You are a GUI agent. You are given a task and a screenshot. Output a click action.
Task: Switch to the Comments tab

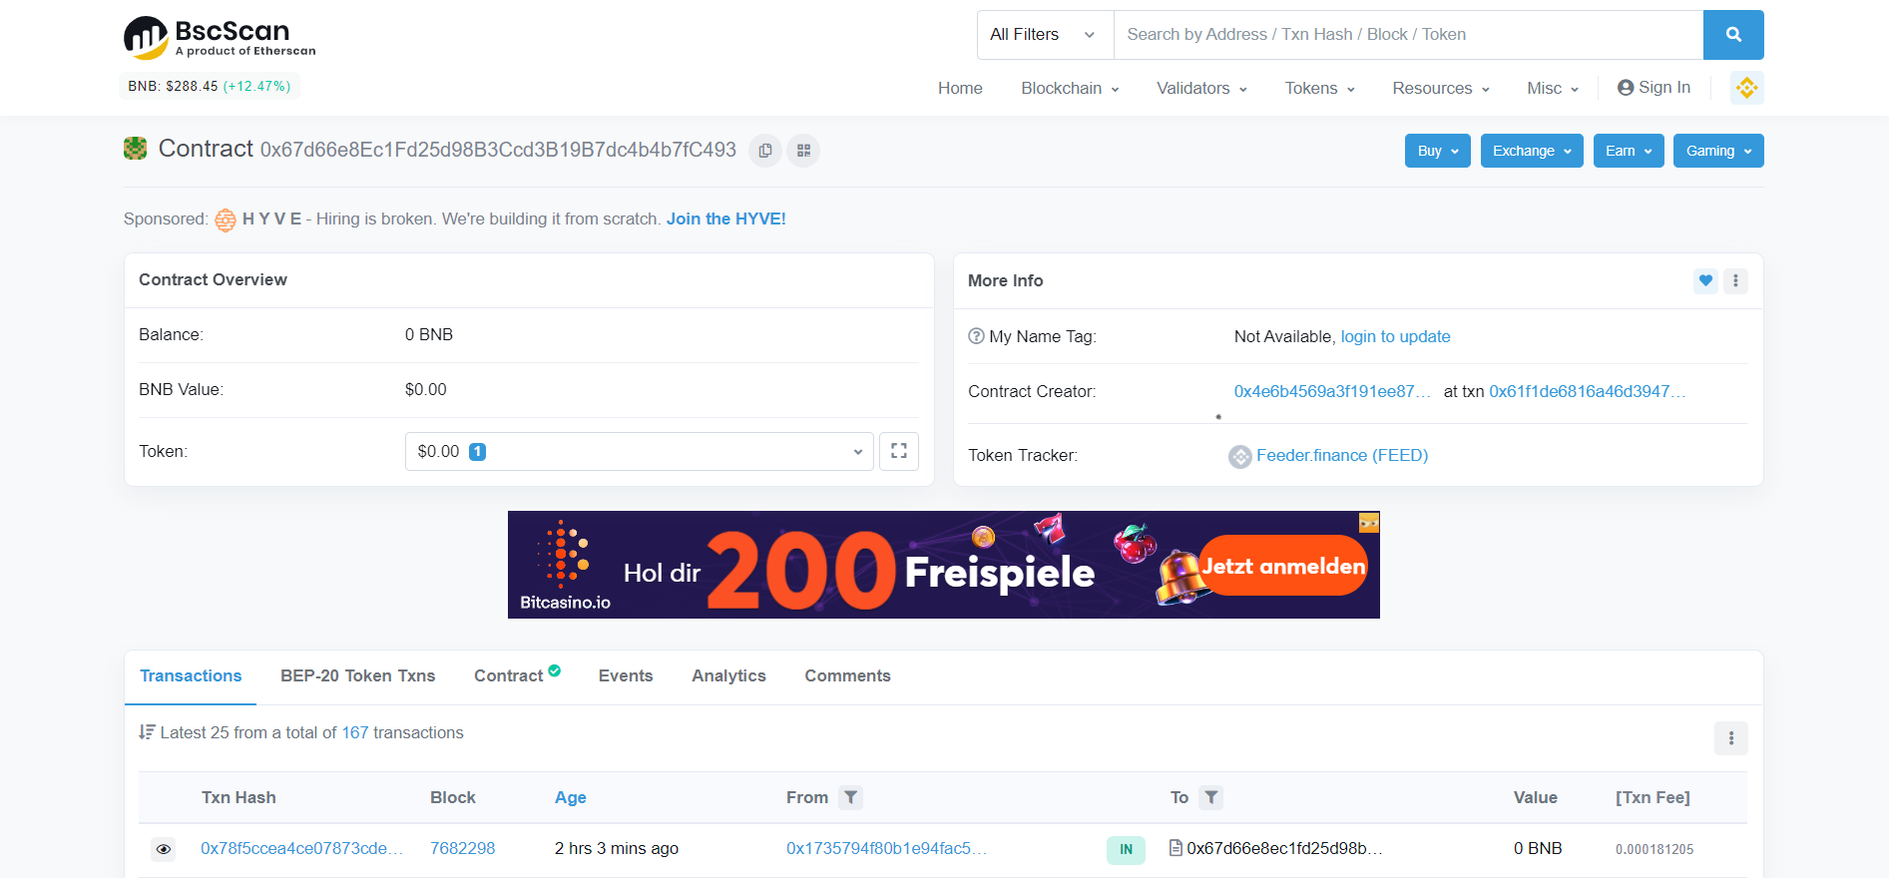click(x=847, y=676)
